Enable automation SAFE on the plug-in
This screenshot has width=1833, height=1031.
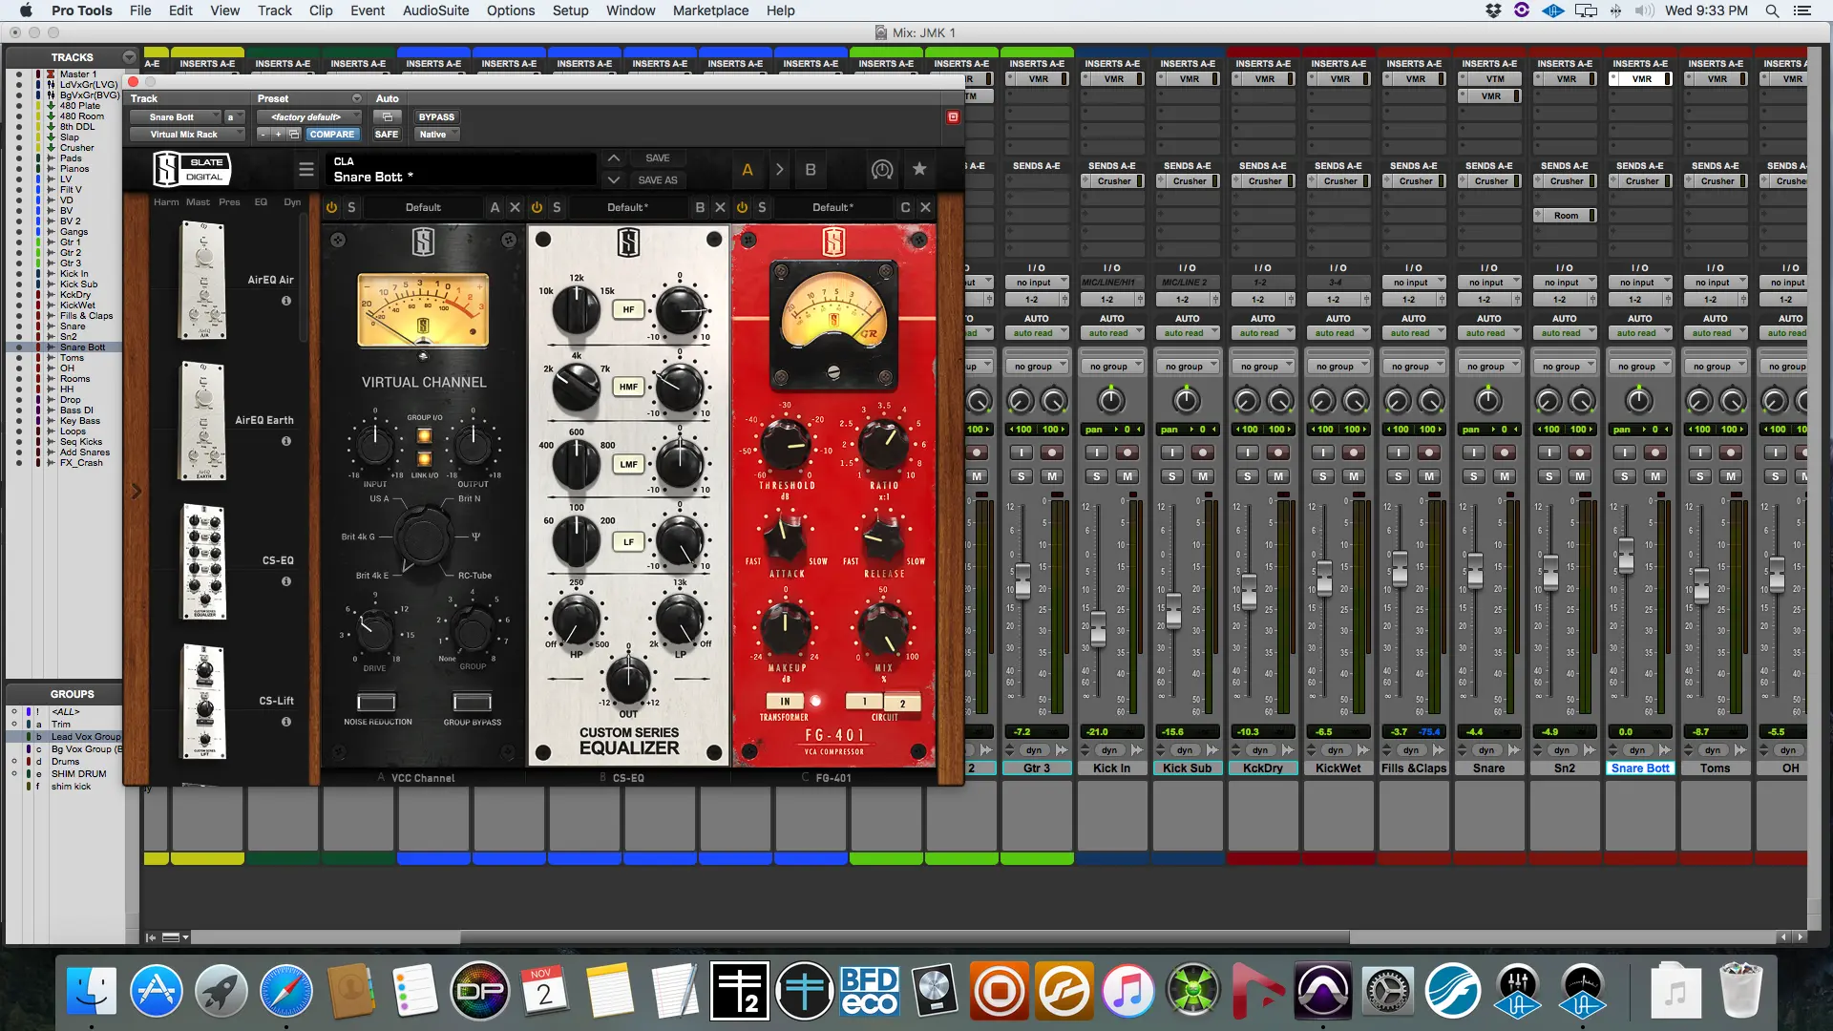[387, 135]
